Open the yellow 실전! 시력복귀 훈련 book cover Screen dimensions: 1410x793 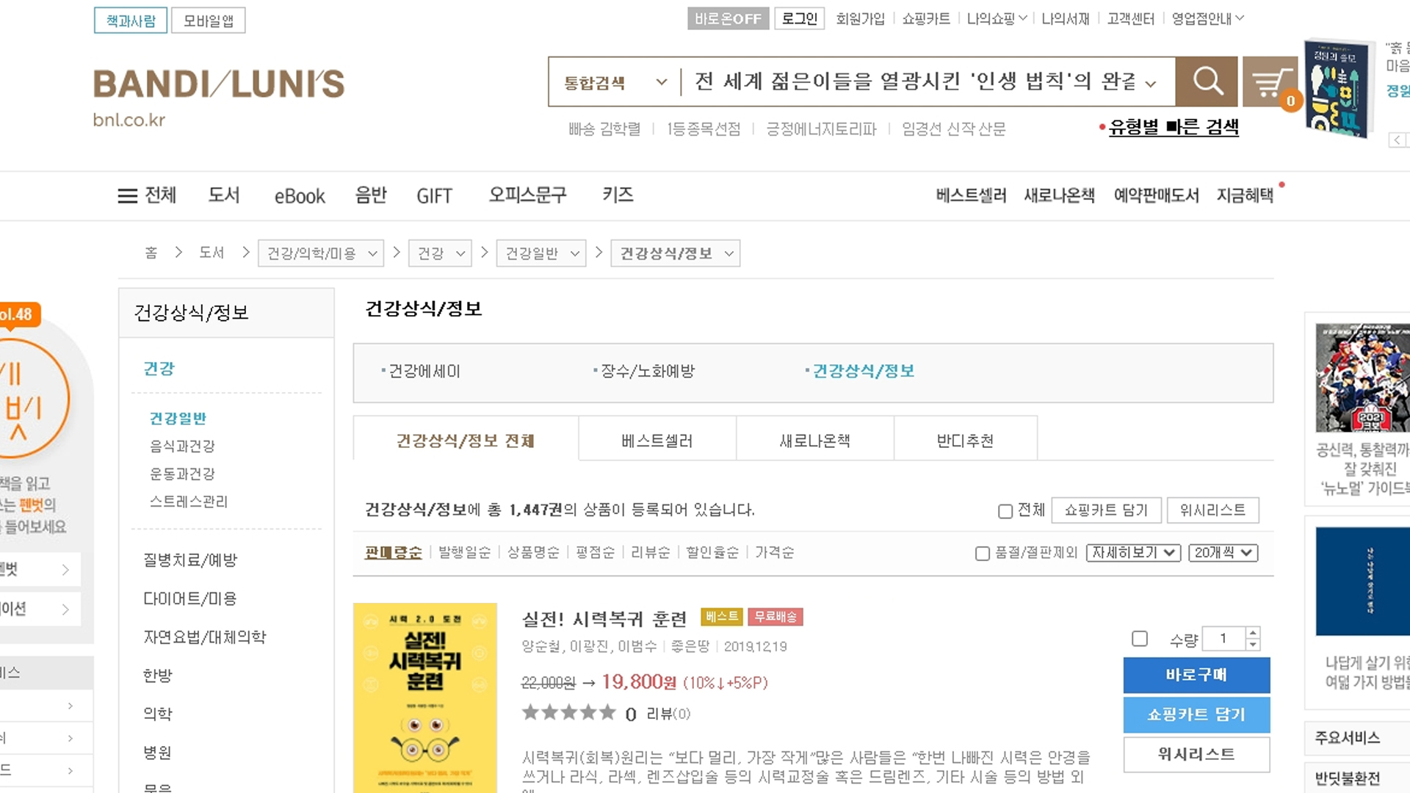425,698
